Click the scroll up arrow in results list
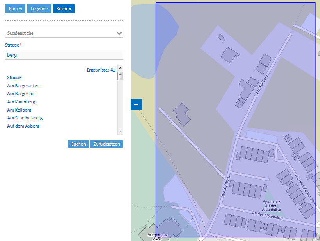Viewport: 320px width, 241px height. 120,68
